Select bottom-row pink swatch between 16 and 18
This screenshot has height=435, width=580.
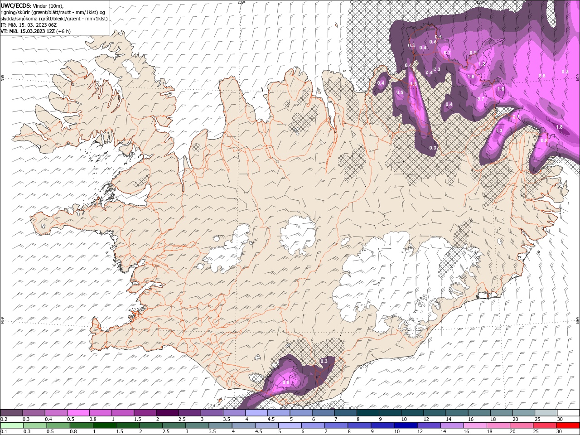pos(475,425)
